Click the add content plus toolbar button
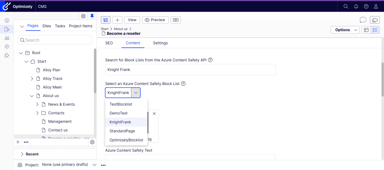This screenshot has width=384, height=170. pyautogui.click(x=117, y=20)
